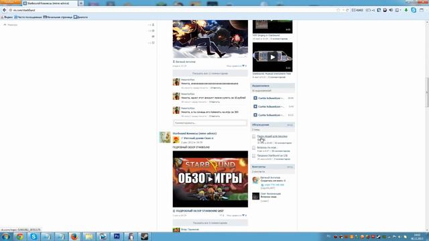
Task: Like the artwork post with heart icon
Action: (x=243, y=66)
